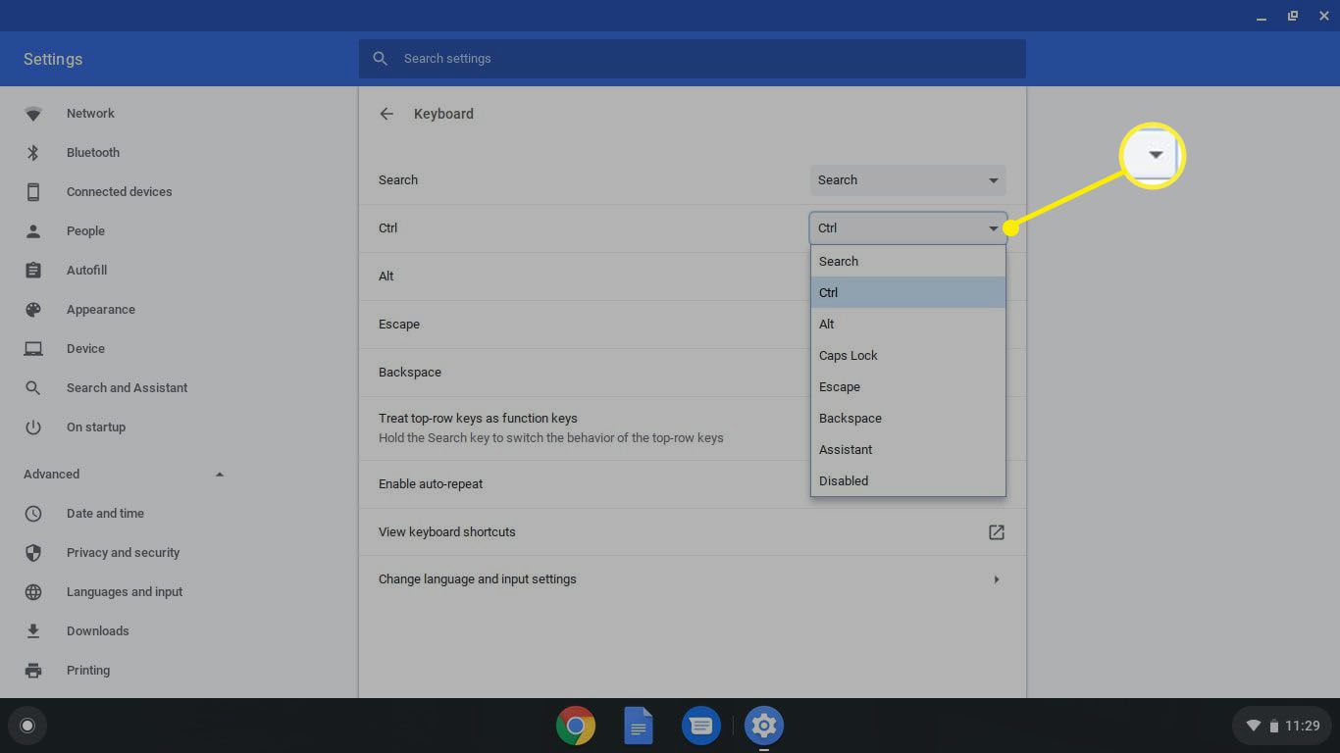Screen dimensions: 1340x753
Task: Pick Assistant option from the list
Action: [846, 450]
